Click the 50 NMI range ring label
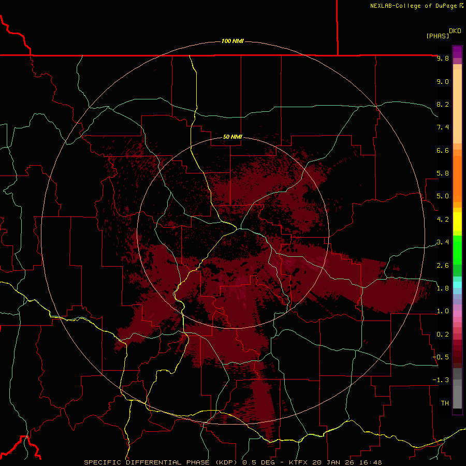 [232, 137]
